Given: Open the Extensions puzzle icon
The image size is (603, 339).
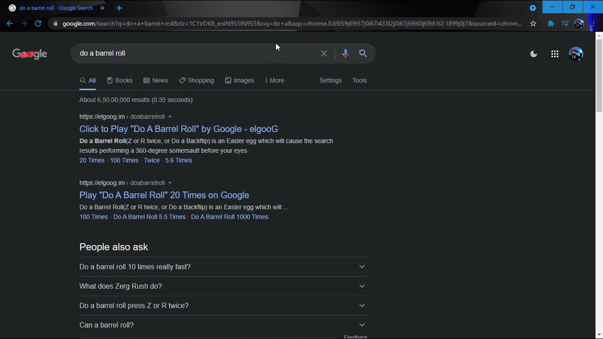Looking at the screenshot, I should [550, 24].
